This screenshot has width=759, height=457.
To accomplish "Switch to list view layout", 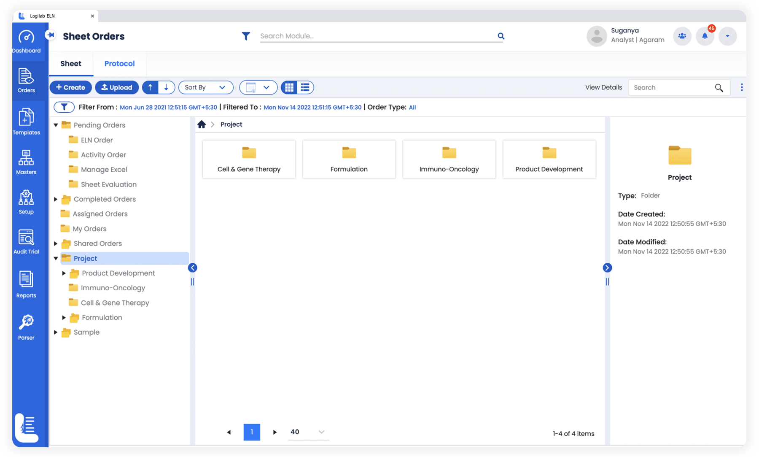I will coord(305,87).
